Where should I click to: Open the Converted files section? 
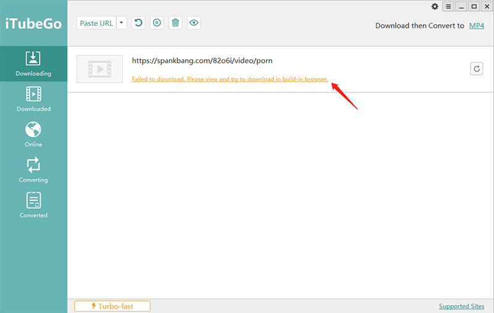click(33, 205)
